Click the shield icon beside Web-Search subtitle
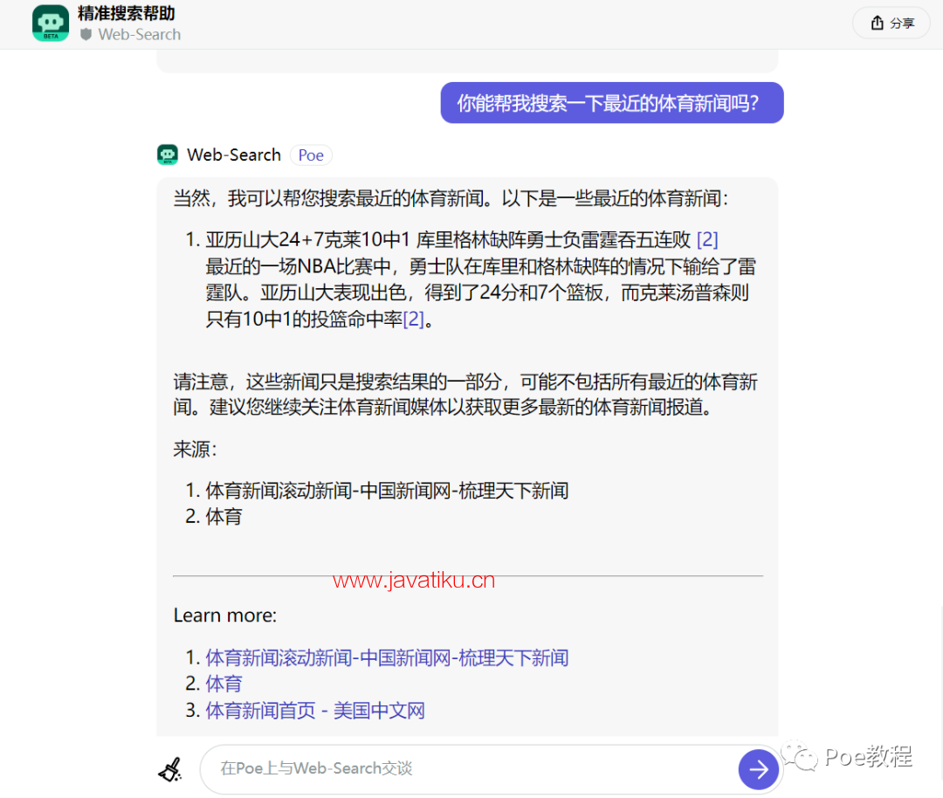Viewport: 943px width, 798px height. 86,34
